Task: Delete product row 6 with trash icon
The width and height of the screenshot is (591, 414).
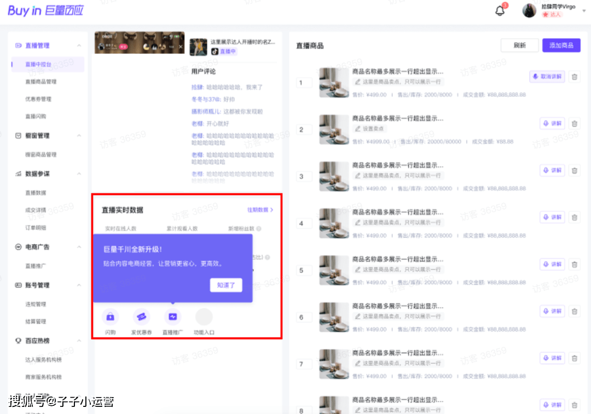Action: 575,312
